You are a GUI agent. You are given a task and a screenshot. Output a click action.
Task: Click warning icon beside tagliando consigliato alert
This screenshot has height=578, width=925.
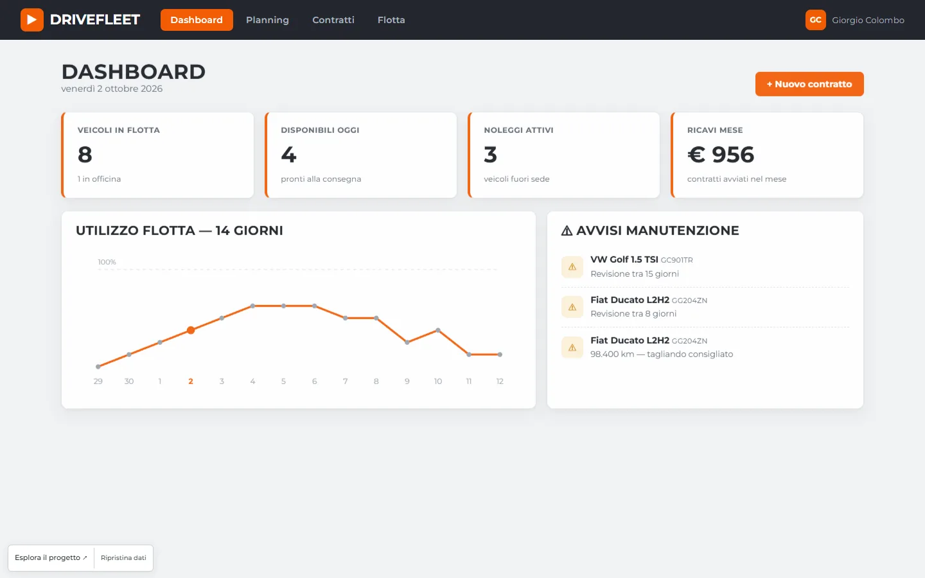(x=572, y=347)
